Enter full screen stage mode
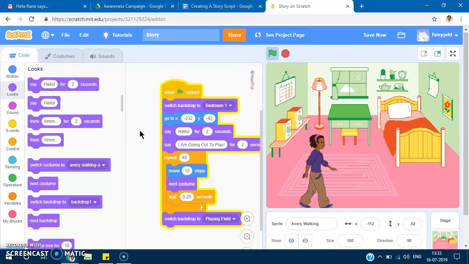469x264 pixels. (x=453, y=54)
